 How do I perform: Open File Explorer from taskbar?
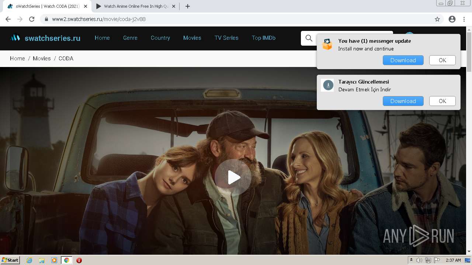click(x=42, y=260)
